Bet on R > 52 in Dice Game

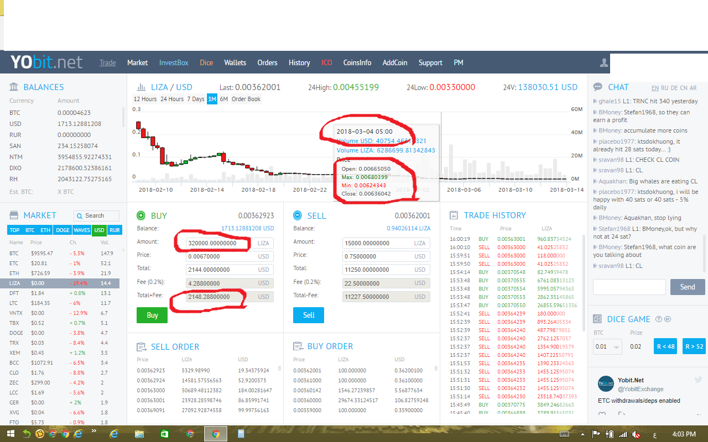pyautogui.click(x=694, y=346)
